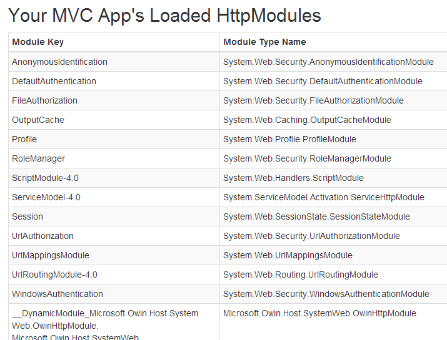Click the page heading 'Your MVC App's Loaded HttpModules'

tap(164, 15)
